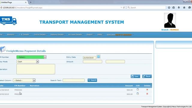Viewport: 192px width, 108px height.
Task: Click the Save button
Action: (x=135, y=76)
